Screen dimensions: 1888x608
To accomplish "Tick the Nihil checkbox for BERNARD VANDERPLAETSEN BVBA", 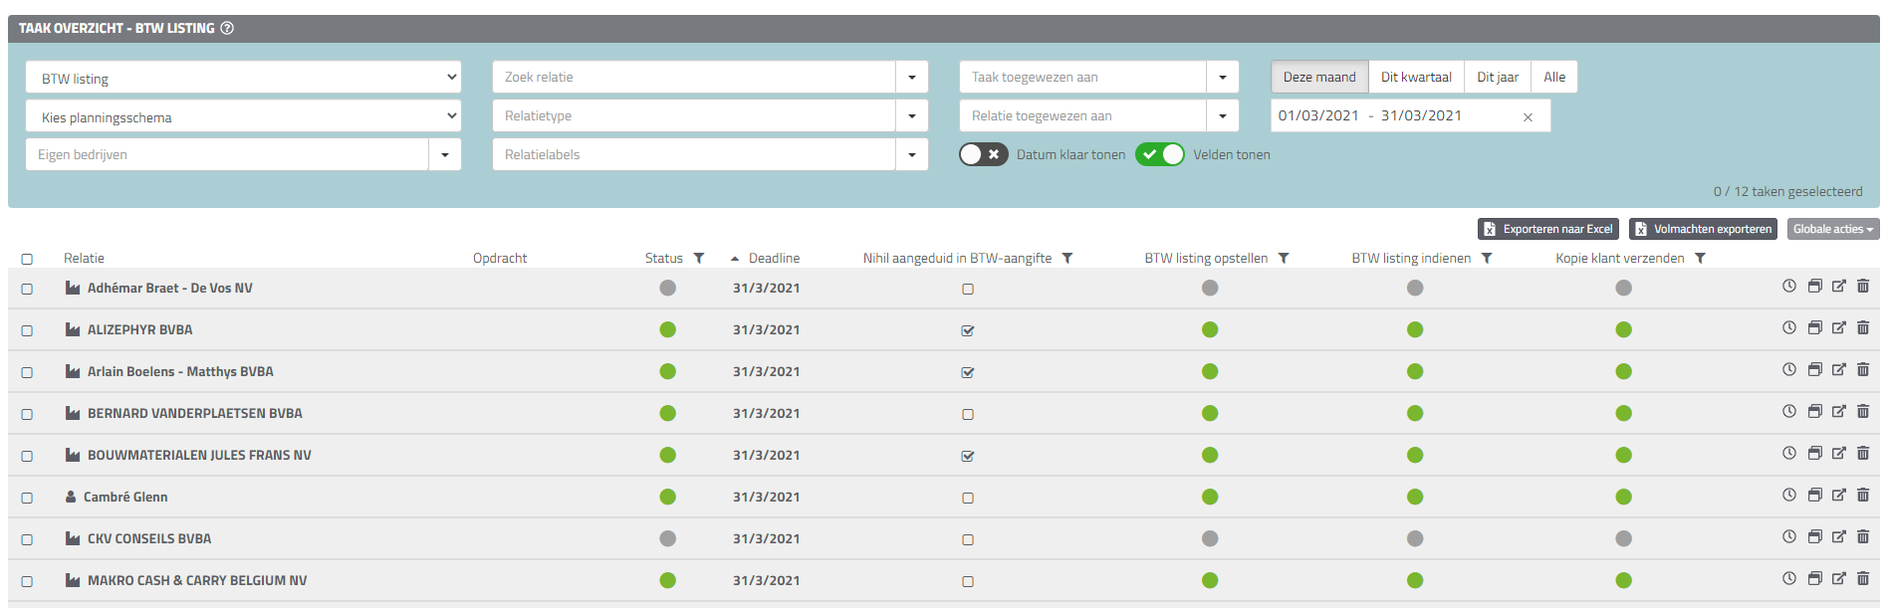I will pos(968,414).
